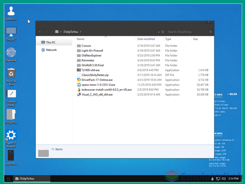245x184 pixels.
Task: Close the iTsUpToYou explorer window
Action: (209, 22)
